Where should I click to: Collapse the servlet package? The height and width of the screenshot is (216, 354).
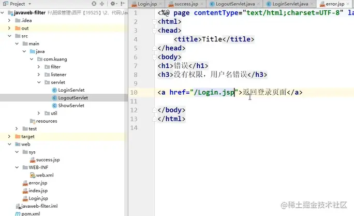tap(39, 82)
